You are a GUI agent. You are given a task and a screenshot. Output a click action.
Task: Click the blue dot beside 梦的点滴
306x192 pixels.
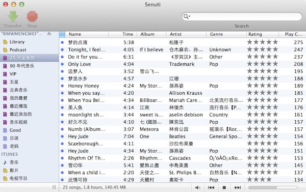62,42
